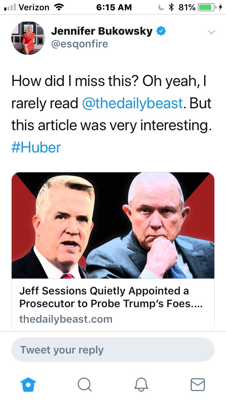The height and width of the screenshot is (402, 226).
Task: Expand the tweet options chevron
Action: [x=211, y=32]
